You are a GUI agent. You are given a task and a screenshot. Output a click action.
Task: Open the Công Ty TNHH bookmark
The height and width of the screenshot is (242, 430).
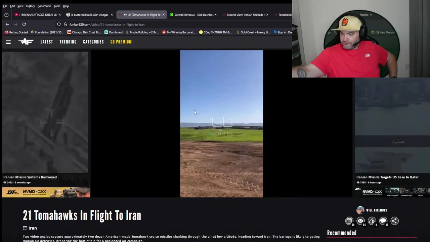(216, 32)
